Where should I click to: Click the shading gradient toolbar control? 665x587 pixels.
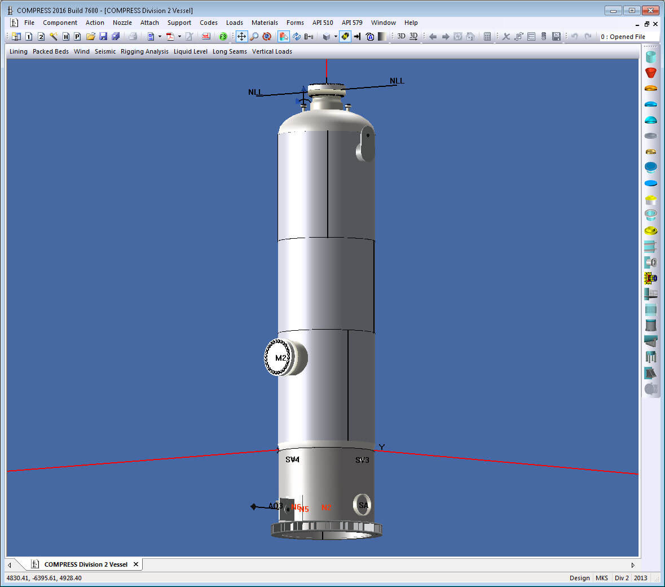pyautogui.click(x=381, y=37)
